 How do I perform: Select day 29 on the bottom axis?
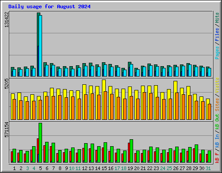(195, 168)
